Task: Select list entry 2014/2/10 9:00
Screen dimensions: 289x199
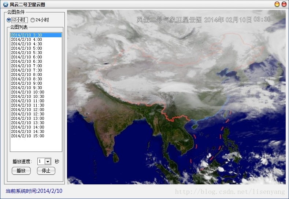Action: coord(36,83)
